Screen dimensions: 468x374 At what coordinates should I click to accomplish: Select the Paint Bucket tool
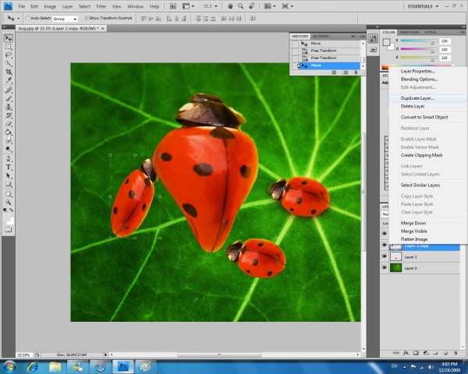point(9,132)
